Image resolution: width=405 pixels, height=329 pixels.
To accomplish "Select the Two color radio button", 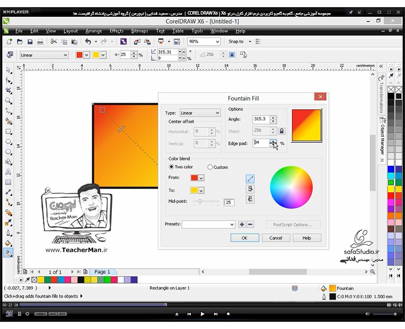I will coord(171,167).
